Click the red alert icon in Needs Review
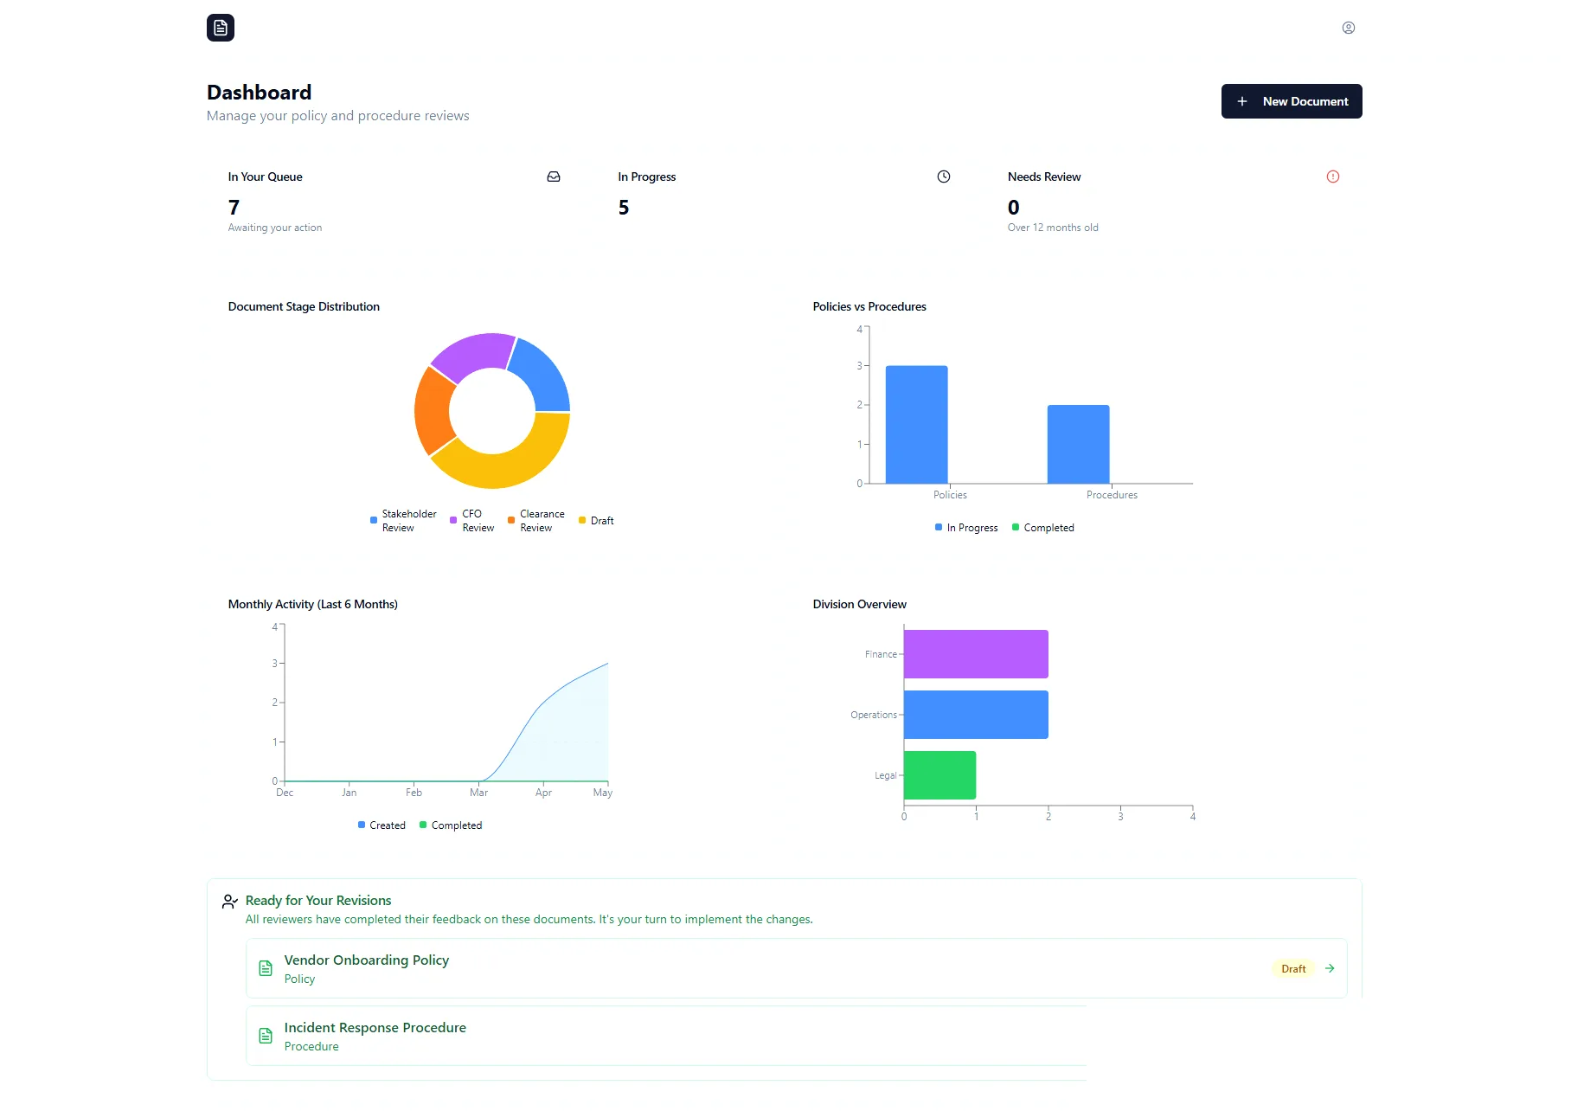Image resolution: width=1571 pixels, height=1111 pixels. tap(1332, 177)
